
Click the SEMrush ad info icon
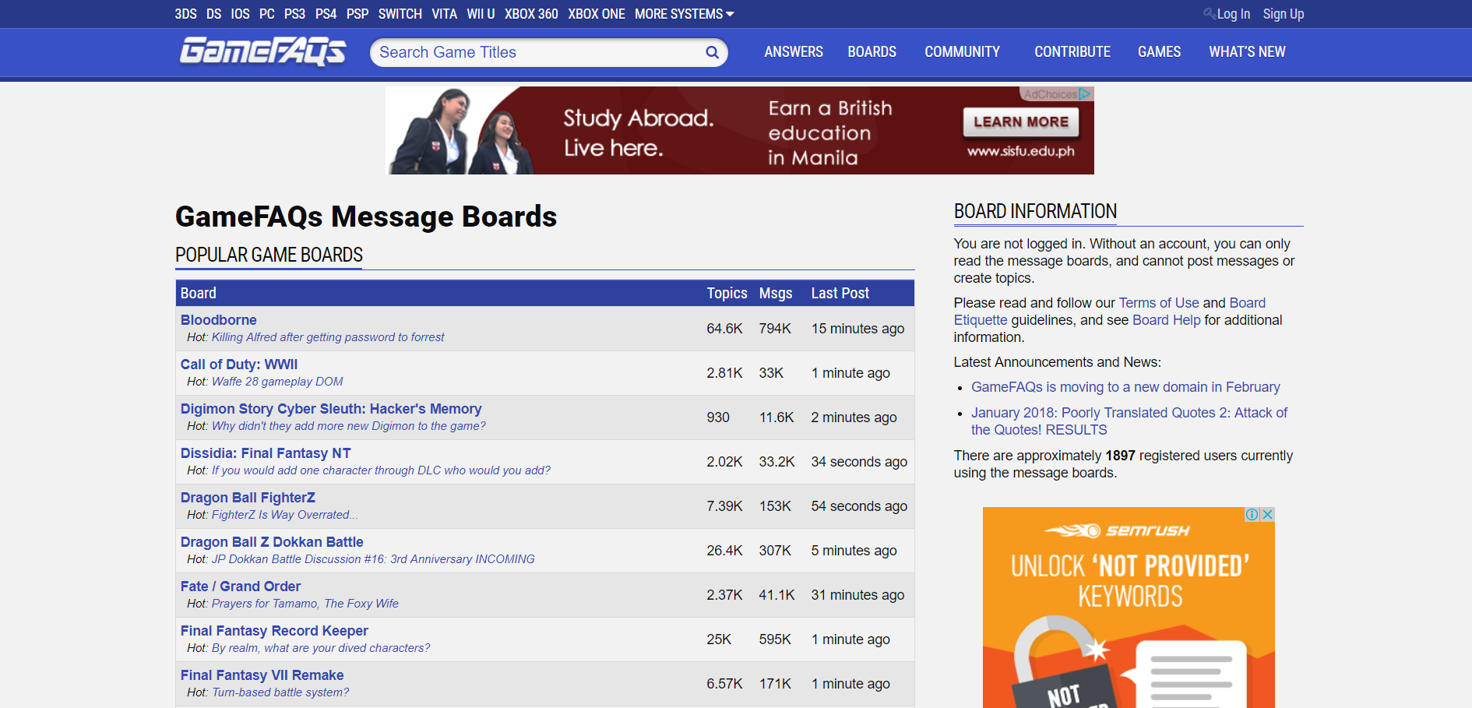click(1252, 514)
